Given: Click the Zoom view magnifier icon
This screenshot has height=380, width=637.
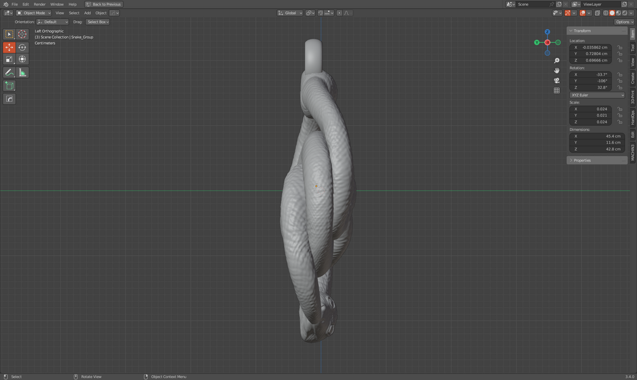Looking at the screenshot, I should 557,61.
